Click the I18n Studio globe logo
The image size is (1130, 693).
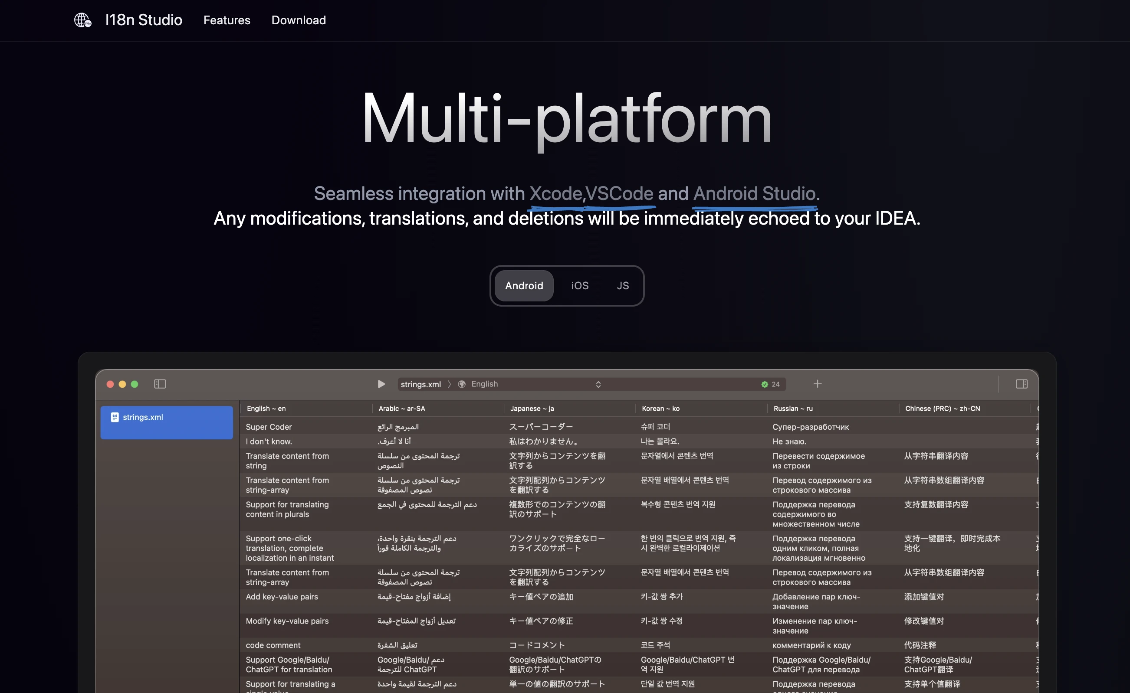click(82, 20)
